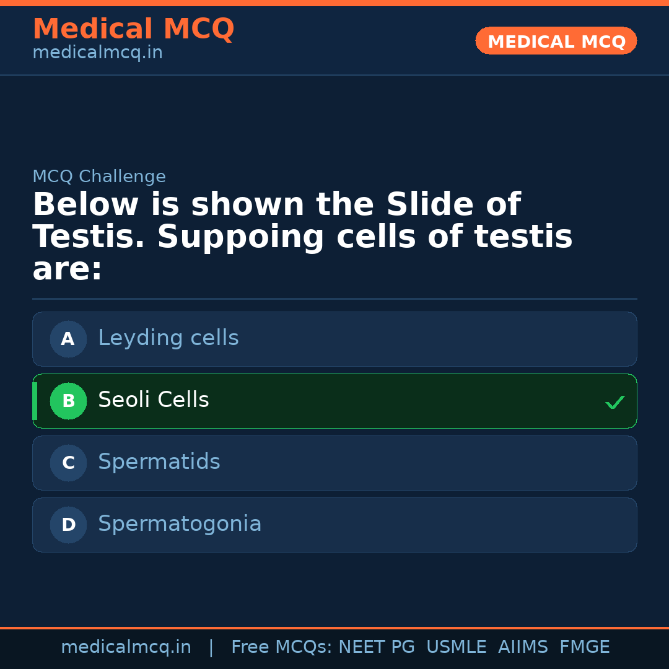Click the question text about testis slide

pyautogui.click(x=302, y=237)
